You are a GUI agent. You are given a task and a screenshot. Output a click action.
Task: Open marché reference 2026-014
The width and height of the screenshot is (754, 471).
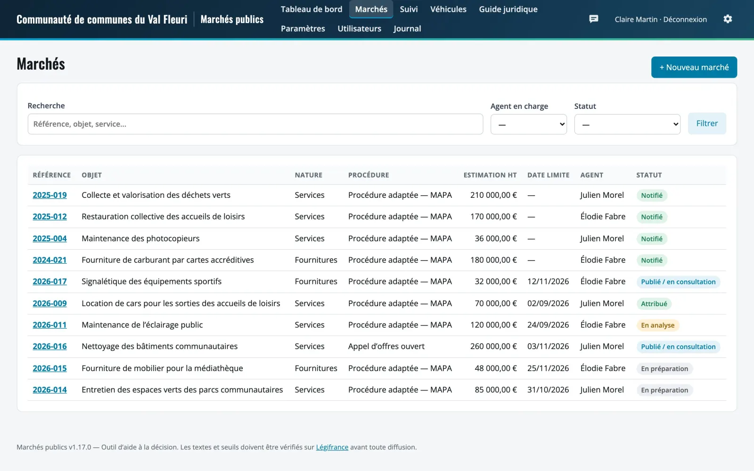click(x=49, y=390)
